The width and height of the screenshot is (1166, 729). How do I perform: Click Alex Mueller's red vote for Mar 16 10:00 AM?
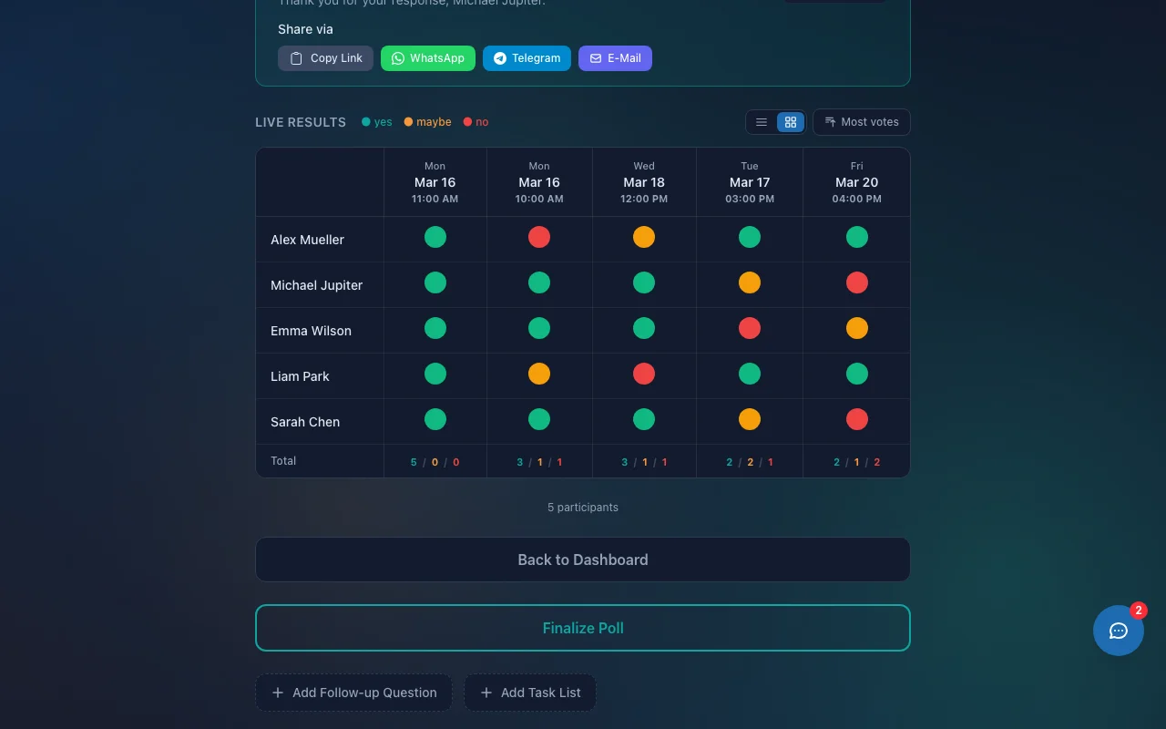point(539,237)
